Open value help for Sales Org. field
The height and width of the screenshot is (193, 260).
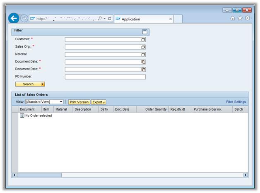click(x=143, y=47)
